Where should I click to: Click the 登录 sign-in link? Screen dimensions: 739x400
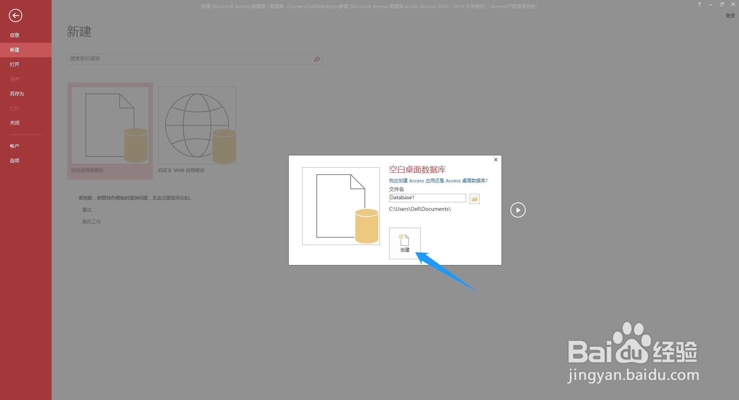click(x=730, y=16)
